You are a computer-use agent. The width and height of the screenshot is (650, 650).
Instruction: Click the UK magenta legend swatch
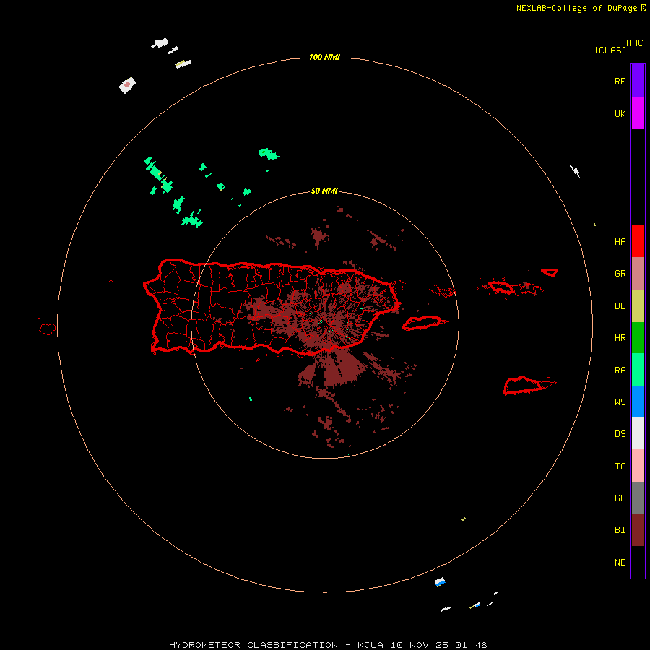638,113
